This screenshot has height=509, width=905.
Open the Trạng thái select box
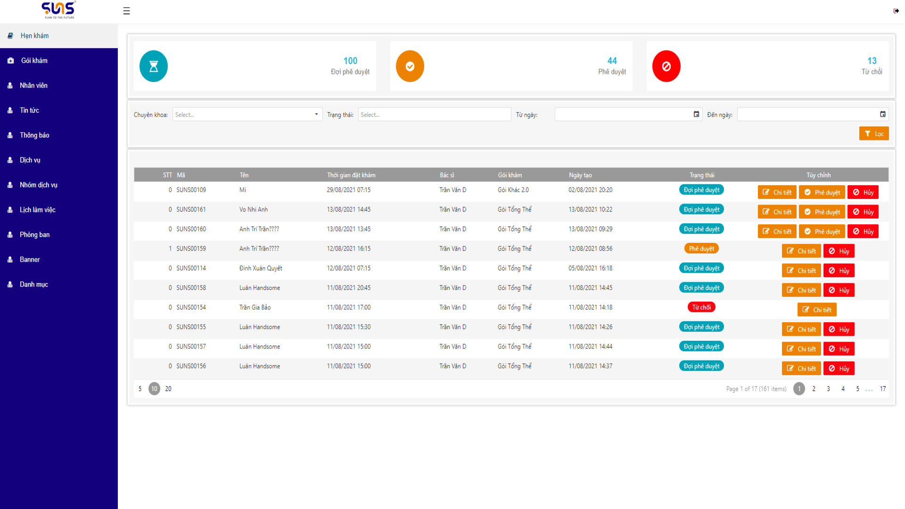pyautogui.click(x=434, y=115)
